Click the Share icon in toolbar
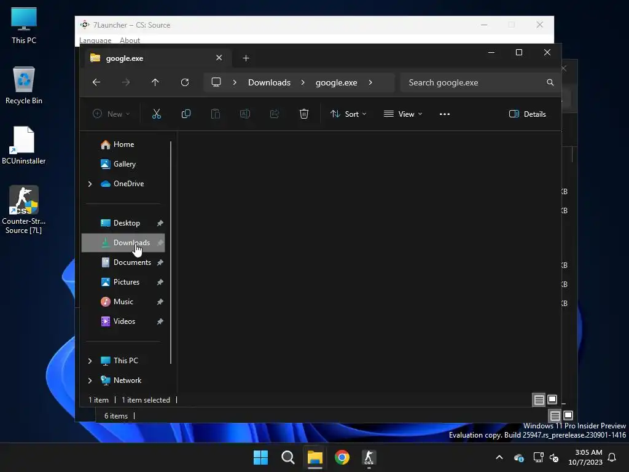Screen dimensions: 629x472 [x=275, y=114]
